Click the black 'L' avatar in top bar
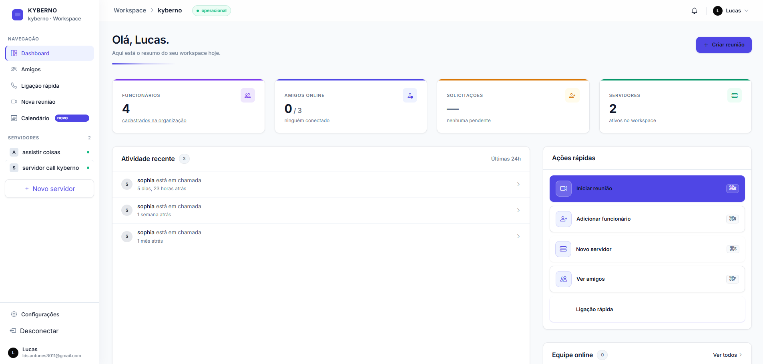Screen dimensions: 763x364 pyautogui.click(x=718, y=11)
